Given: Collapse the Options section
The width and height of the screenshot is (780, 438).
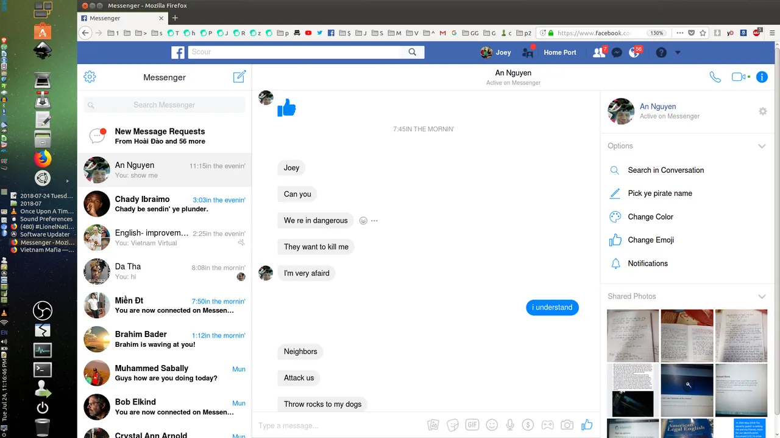Looking at the screenshot, I should click(x=762, y=146).
